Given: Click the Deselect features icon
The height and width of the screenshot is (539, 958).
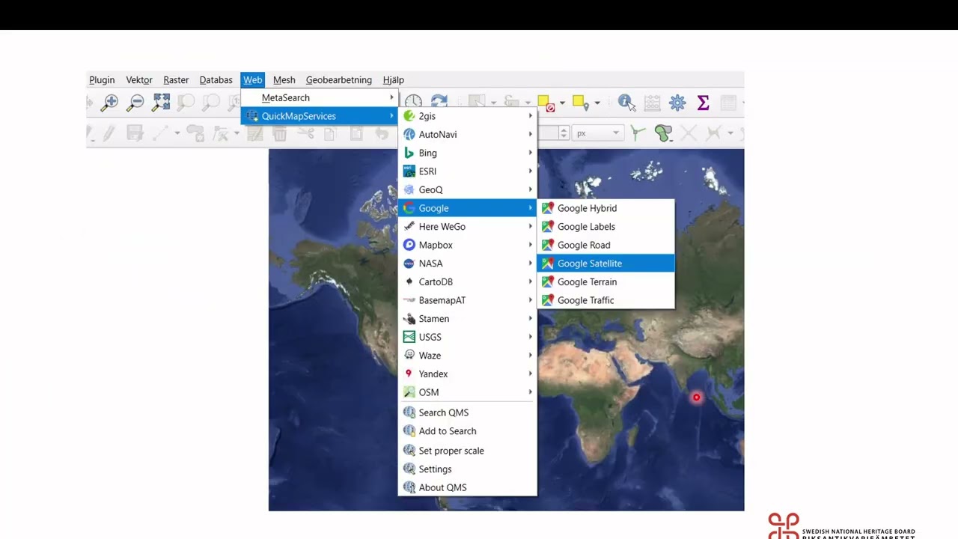Looking at the screenshot, I should pos(546,103).
